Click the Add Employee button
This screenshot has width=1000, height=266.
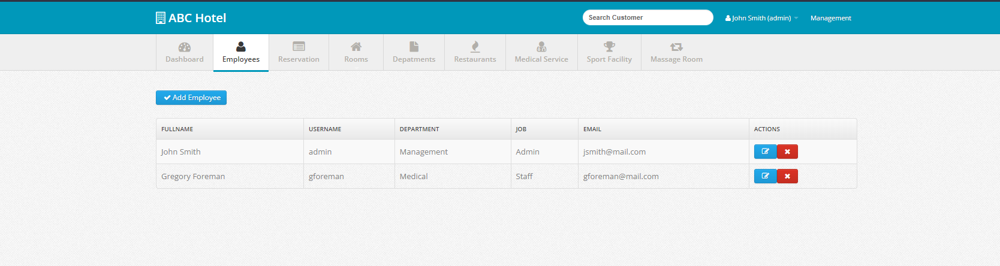tap(191, 98)
